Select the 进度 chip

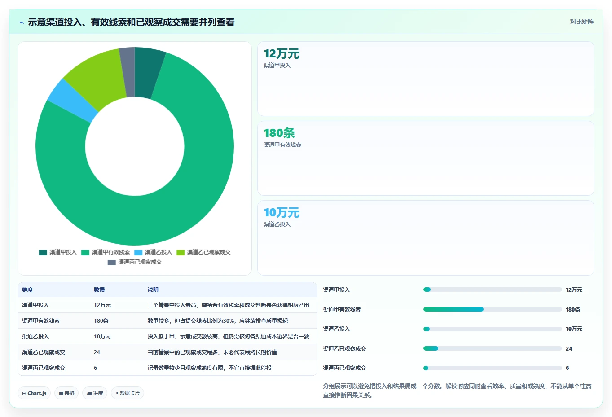pos(95,393)
